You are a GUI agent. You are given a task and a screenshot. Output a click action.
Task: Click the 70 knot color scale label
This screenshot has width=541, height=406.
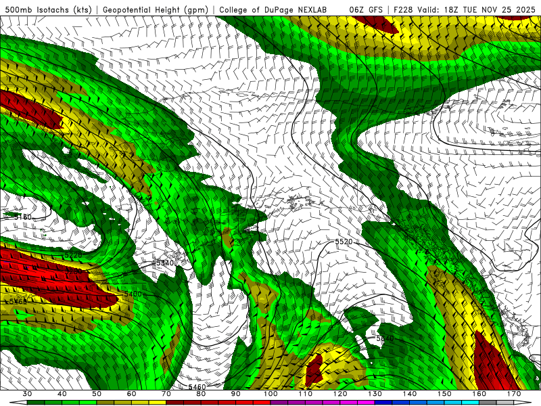coord(166,394)
